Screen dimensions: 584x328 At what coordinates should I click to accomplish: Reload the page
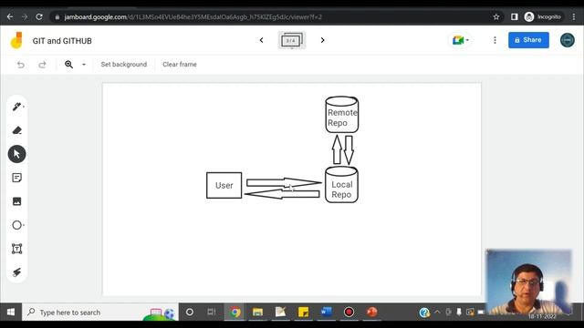click(x=39, y=16)
